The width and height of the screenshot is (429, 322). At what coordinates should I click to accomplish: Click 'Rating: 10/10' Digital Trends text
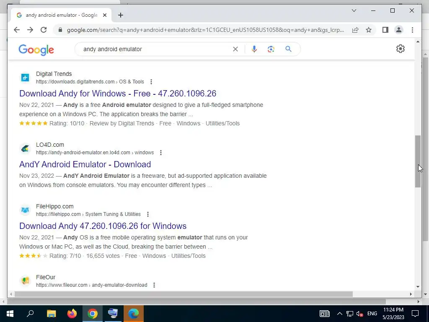click(x=67, y=123)
